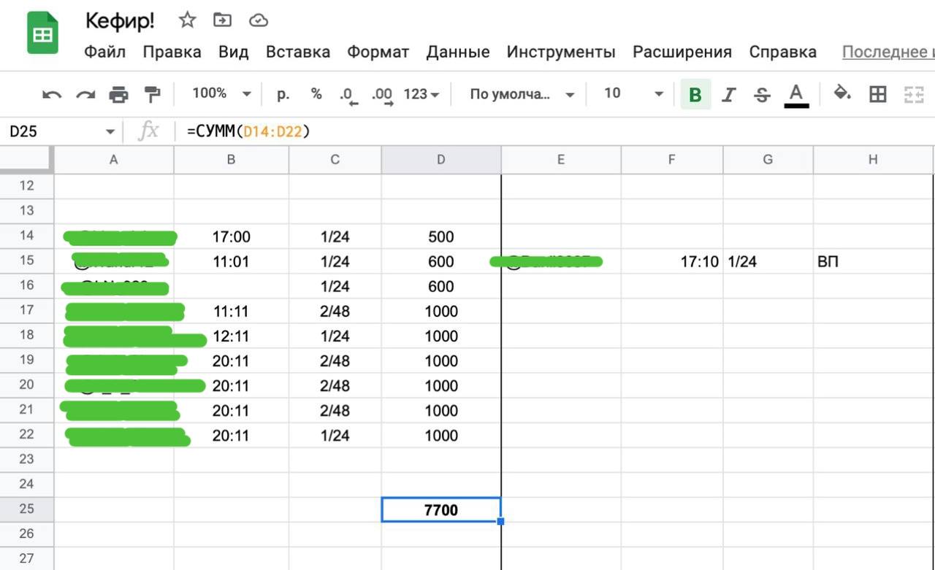Toggle strikethrough formatting
This screenshot has height=570, width=935.
coord(762,94)
